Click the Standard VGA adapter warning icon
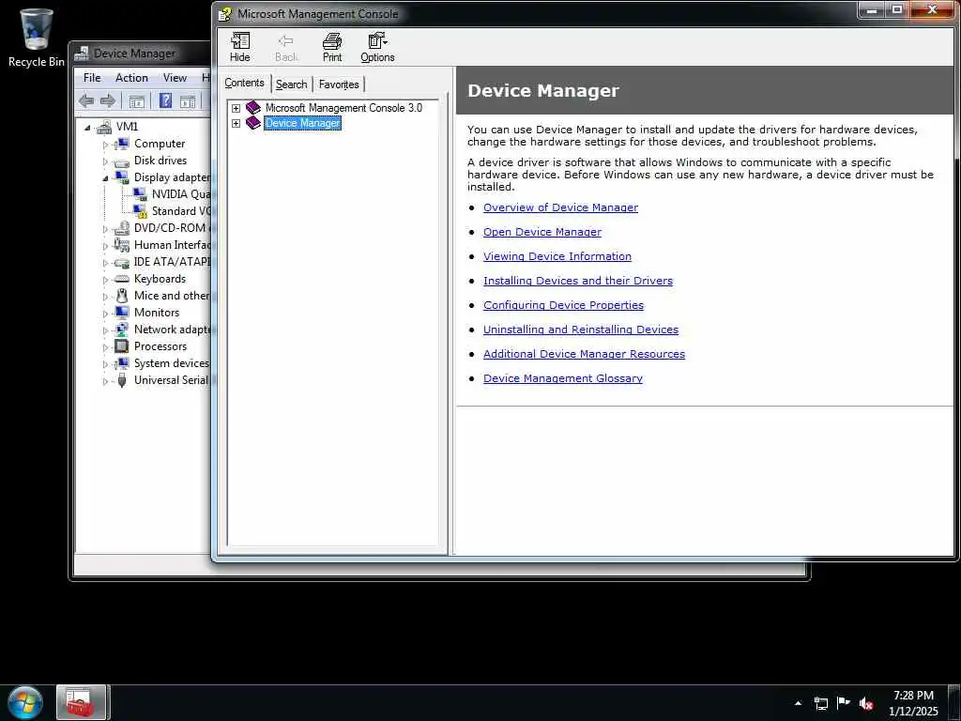 (x=140, y=211)
